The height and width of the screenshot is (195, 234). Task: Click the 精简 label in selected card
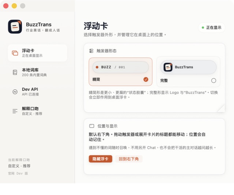click(96, 80)
